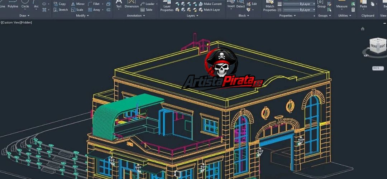The image size is (387, 179).
Task: Open the Array options dropdown arrow
Action: pos(103,10)
